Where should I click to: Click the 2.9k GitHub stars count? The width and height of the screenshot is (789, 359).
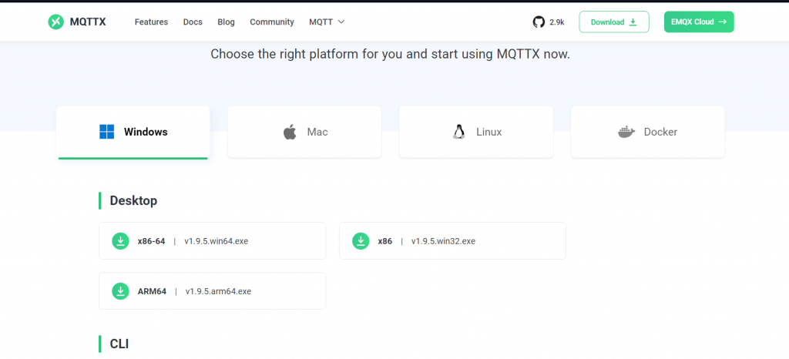pos(557,22)
